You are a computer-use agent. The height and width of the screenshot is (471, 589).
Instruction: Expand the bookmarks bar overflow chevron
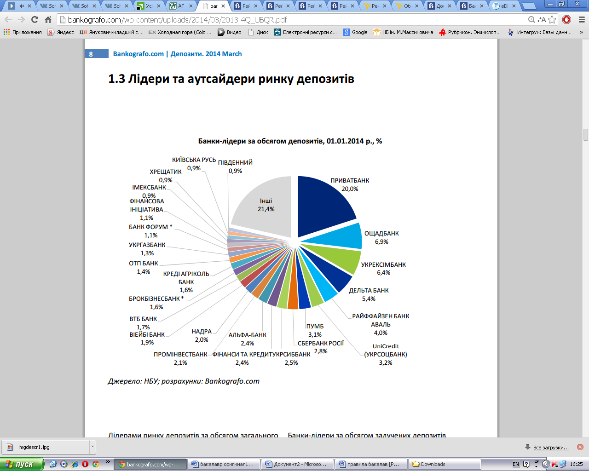click(x=581, y=32)
